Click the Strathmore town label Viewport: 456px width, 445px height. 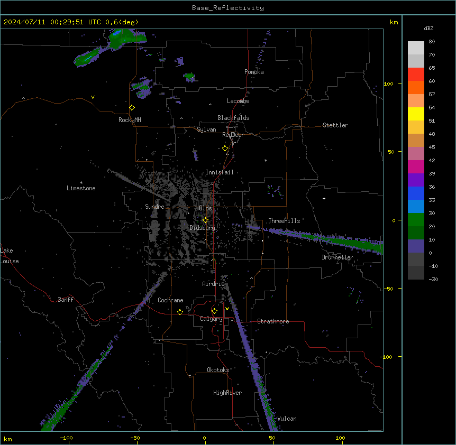(273, 321)
